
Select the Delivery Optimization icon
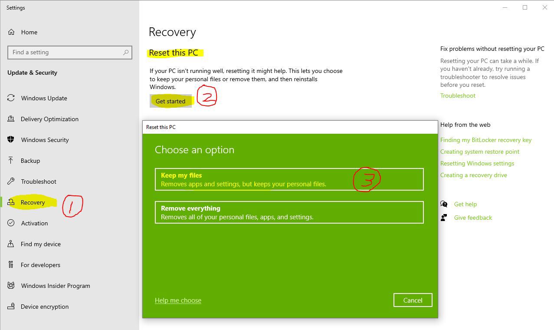11,119
